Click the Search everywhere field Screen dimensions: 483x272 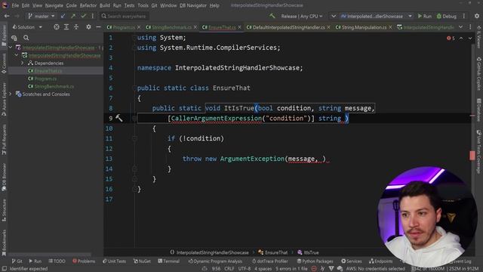[124, 16]
